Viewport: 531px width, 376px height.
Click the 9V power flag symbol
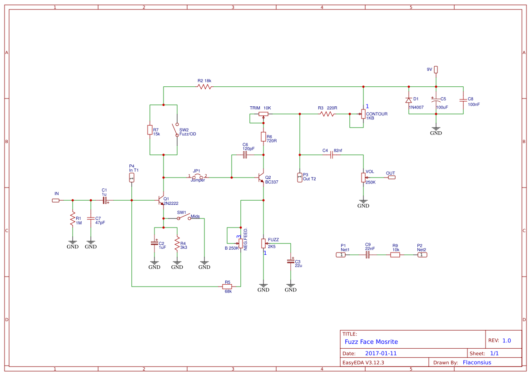click(436, 69)
